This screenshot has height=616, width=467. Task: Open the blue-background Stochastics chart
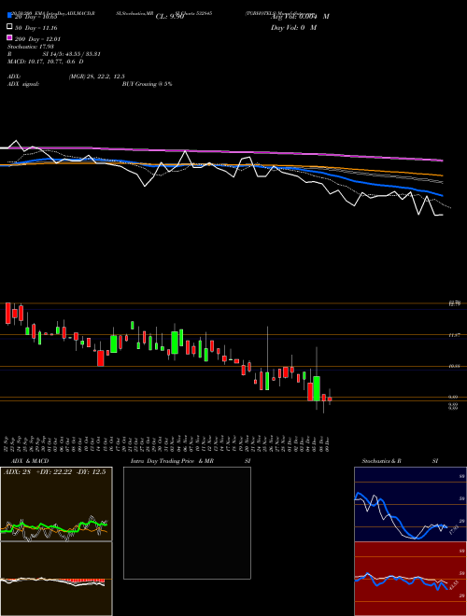coord(410,504)
